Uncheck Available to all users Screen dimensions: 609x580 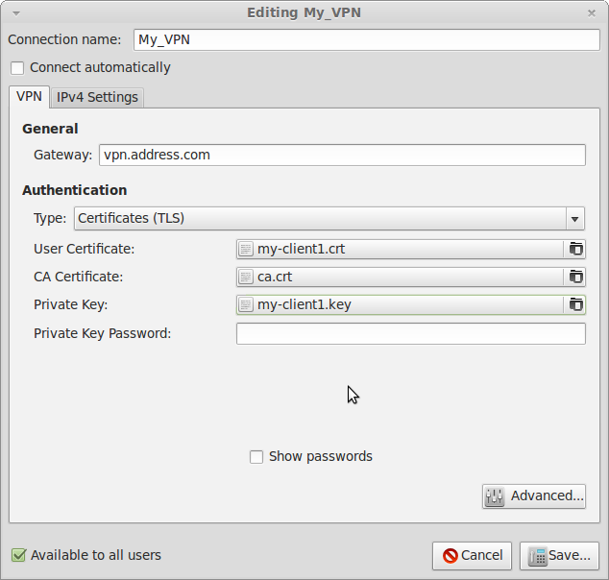tap(18, 555)
